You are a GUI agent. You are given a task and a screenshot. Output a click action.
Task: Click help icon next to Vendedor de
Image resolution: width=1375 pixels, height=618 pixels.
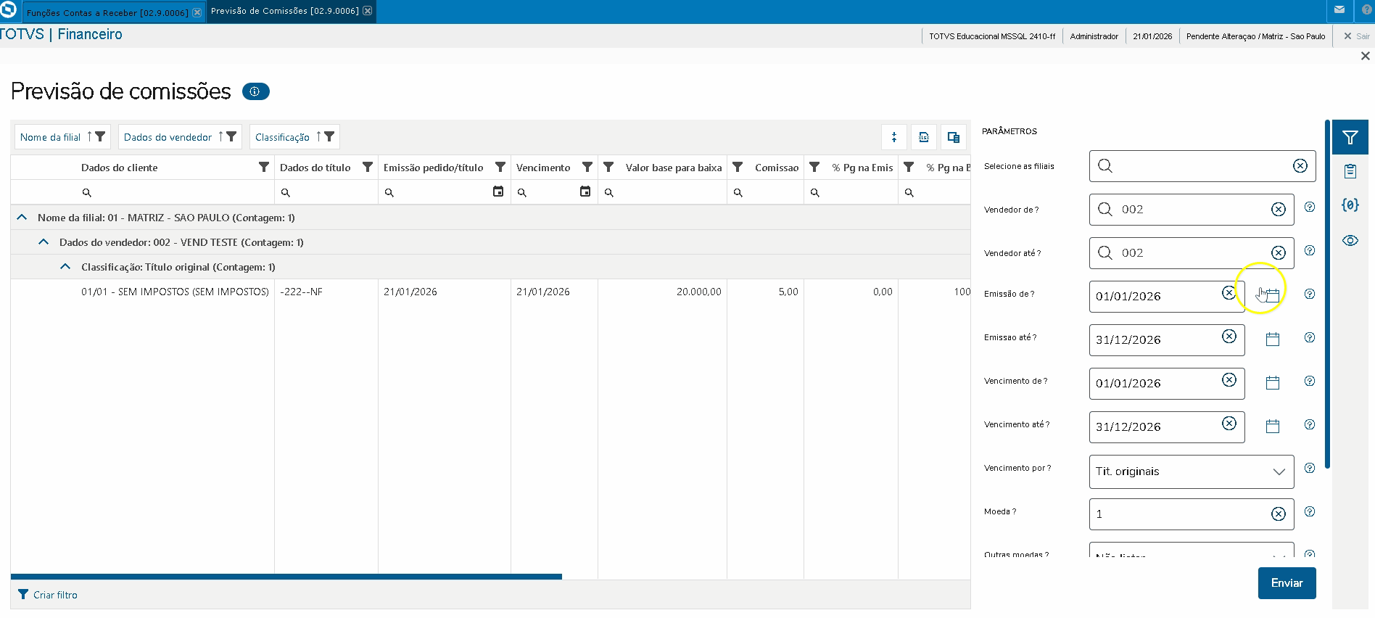pos(1309,207)
